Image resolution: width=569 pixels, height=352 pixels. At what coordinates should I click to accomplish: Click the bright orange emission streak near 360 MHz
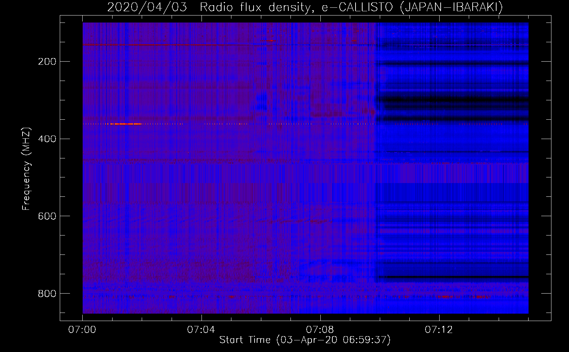coord(126,124)
